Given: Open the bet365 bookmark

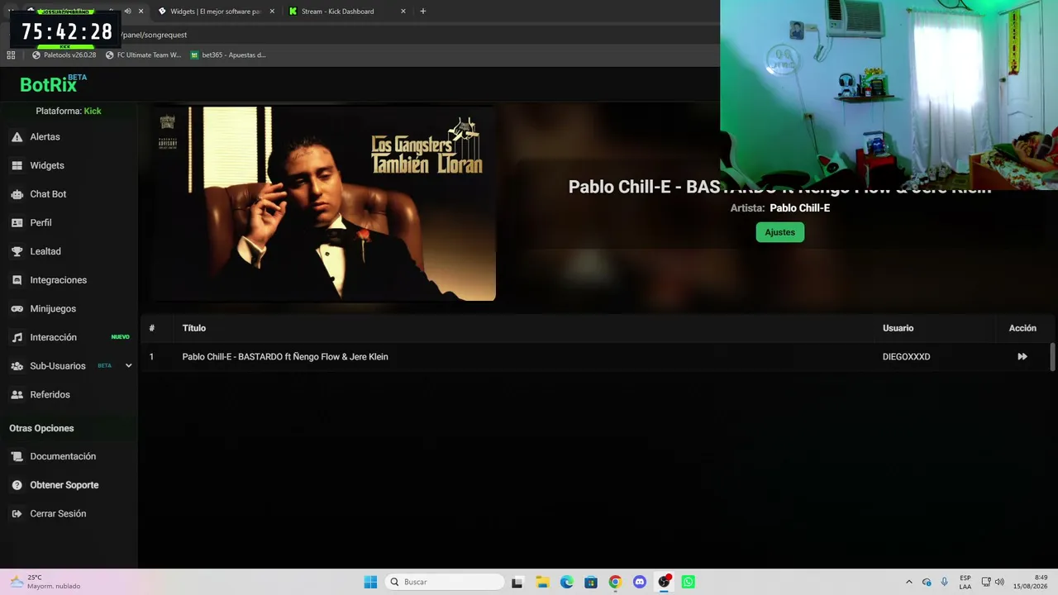Looking at the screenshot, I should click(x=228, y=55).
